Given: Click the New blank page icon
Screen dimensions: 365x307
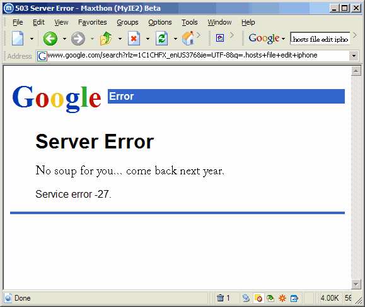Looking at the screenshot, I should [x=18, y=39].
